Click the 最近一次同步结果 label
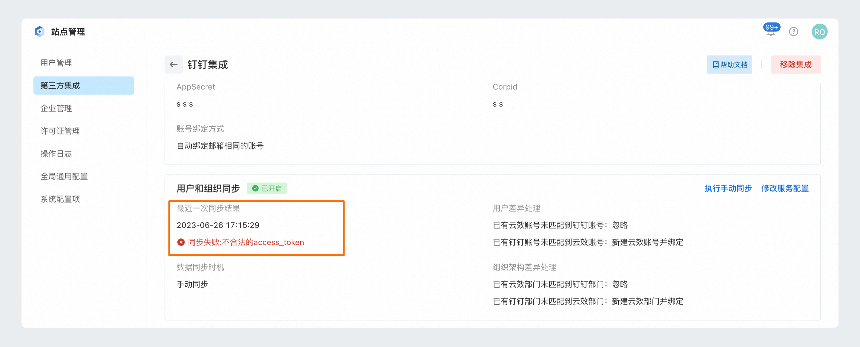Viewport: 860px width, 347px height. point(208,208)
